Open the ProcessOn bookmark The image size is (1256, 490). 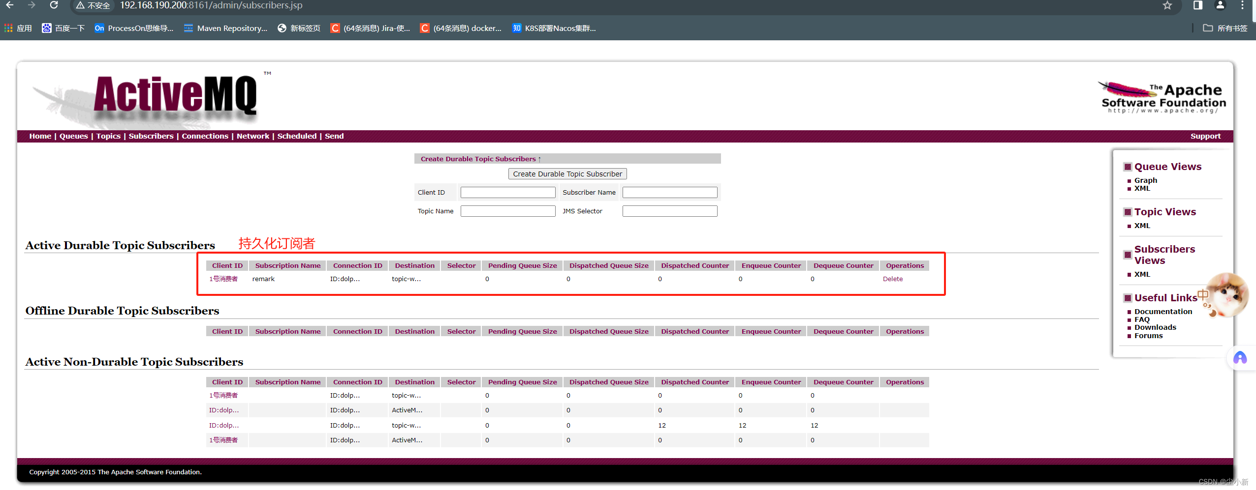pos(134,28)
